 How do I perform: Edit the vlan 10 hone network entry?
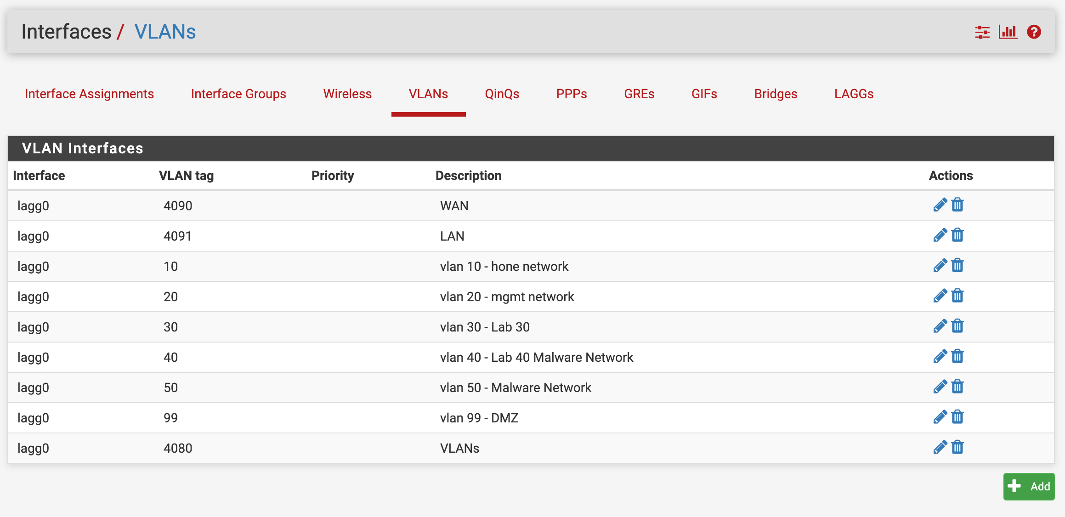[x=940, y=265]
